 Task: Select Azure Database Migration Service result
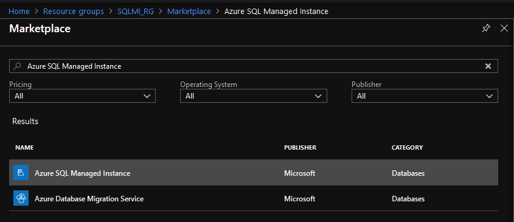[x=254, y=198]
